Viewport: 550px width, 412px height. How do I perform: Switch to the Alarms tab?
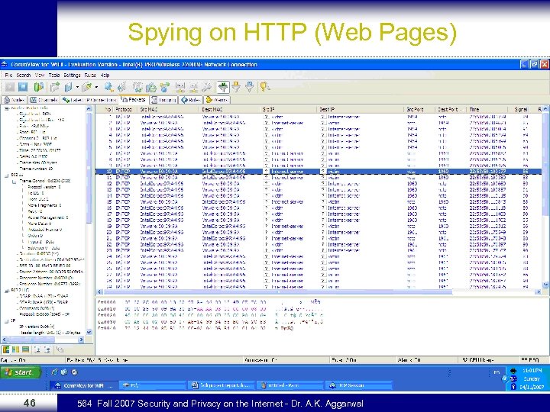click(x=217, y=100)
